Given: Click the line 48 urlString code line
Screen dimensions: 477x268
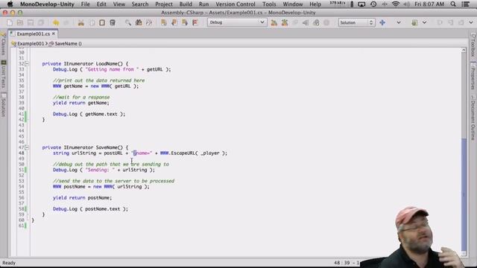Looking at the screenshot, I should click(140, 153).
